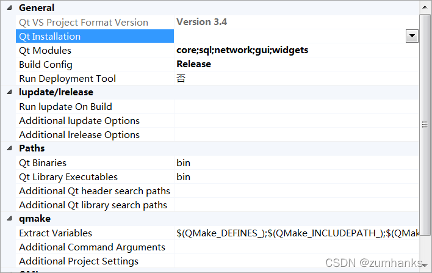Click the General section header
Screen dimensions: 432x273
pos(37,8)
